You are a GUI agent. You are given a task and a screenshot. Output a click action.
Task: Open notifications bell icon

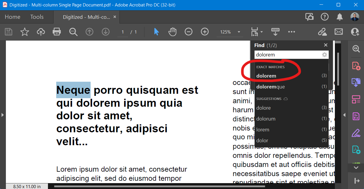(340, 17)
